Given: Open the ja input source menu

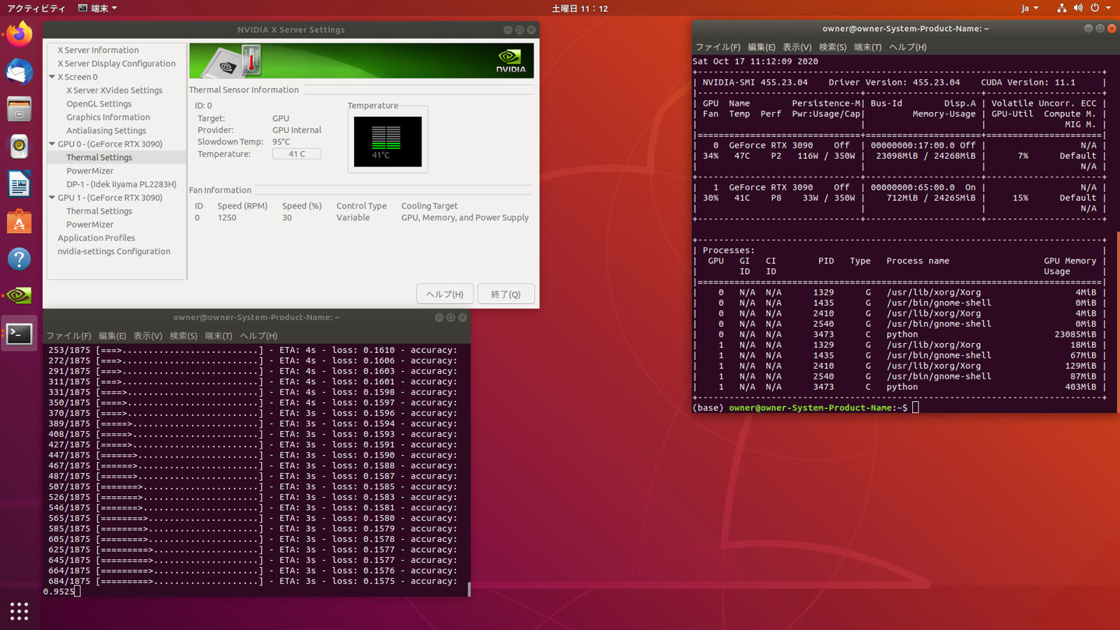Looking at the screenshot, I should point(1029,8).
